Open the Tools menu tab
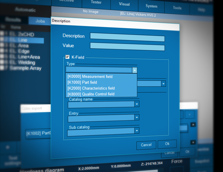 [177, 8]
